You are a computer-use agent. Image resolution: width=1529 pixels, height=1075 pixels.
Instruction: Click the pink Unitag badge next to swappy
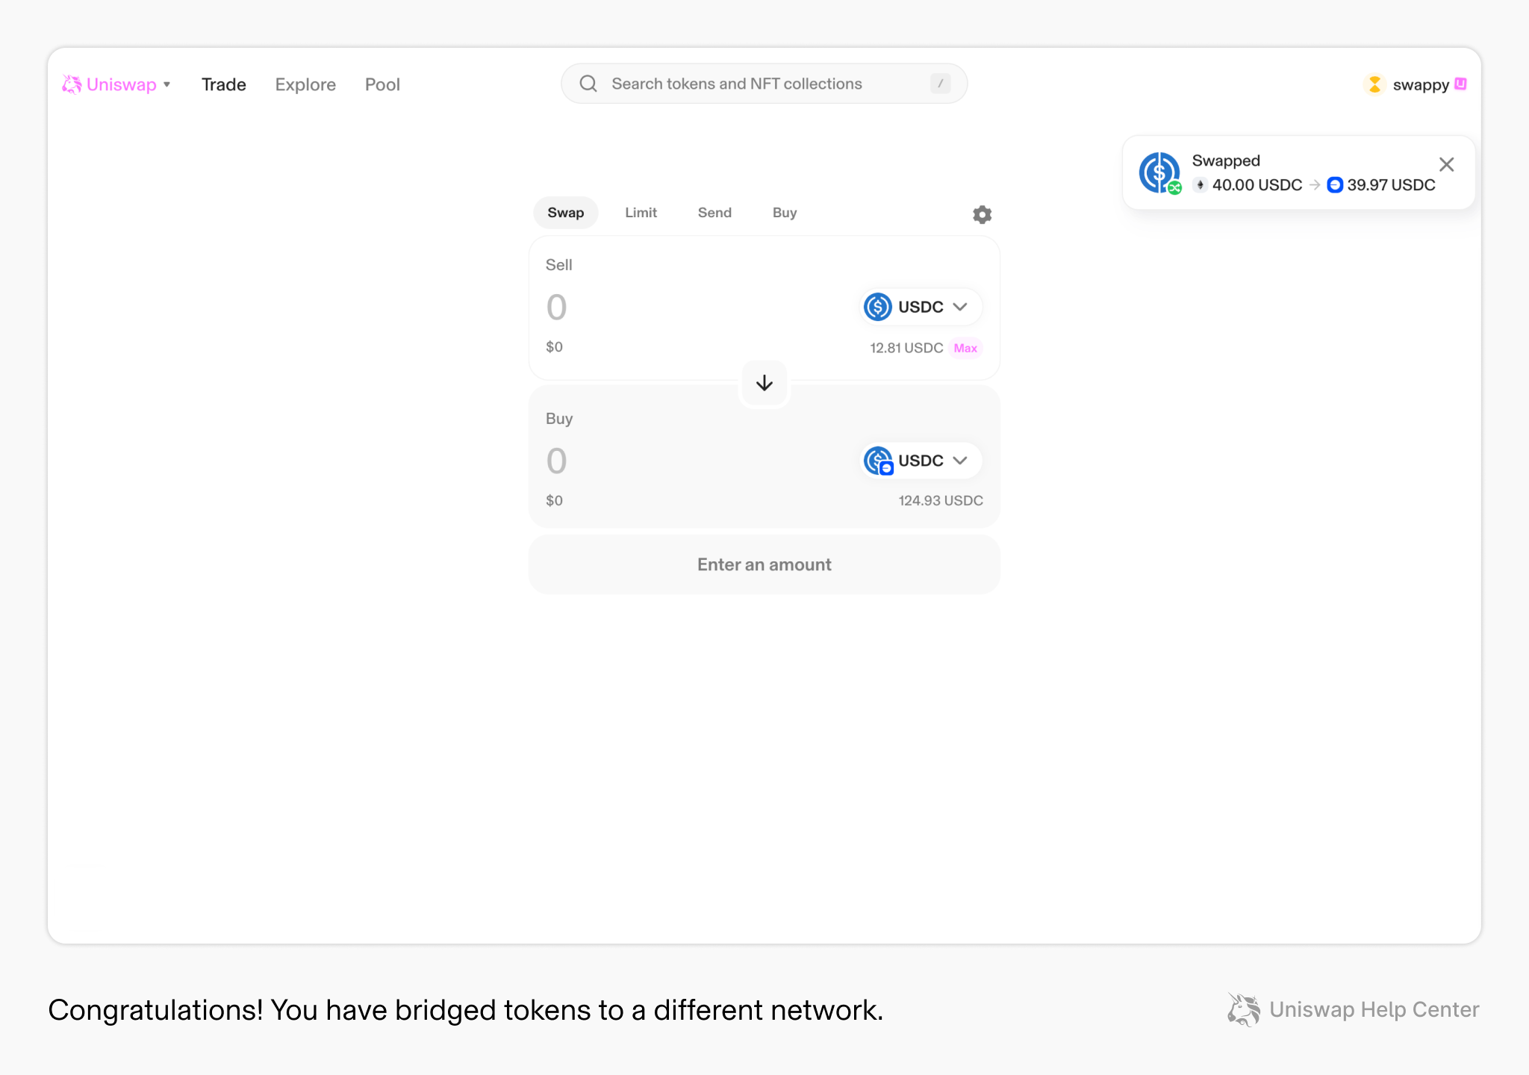pyautogui.click(x=1461, y=84)
